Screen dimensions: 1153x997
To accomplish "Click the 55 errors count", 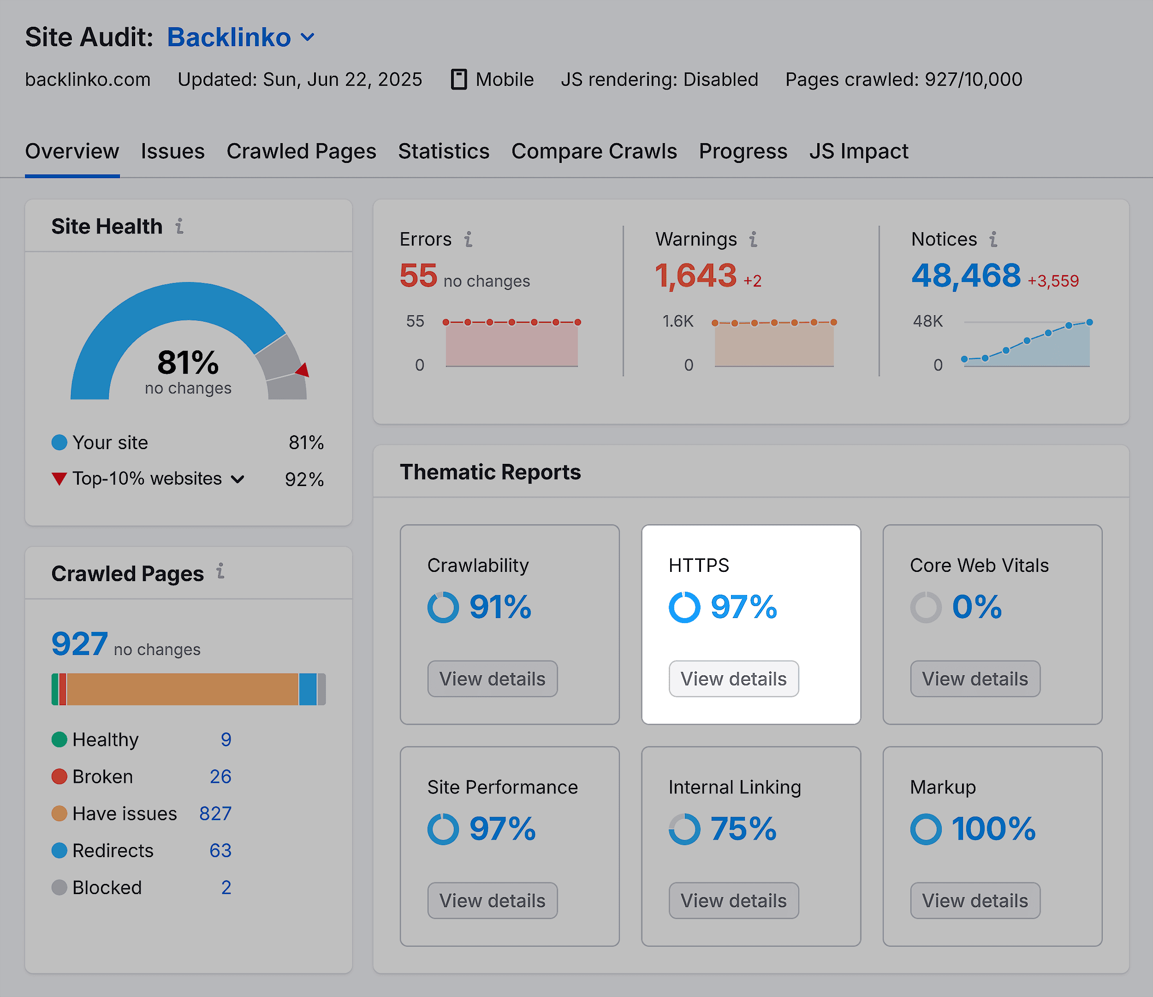I will 418,276.
